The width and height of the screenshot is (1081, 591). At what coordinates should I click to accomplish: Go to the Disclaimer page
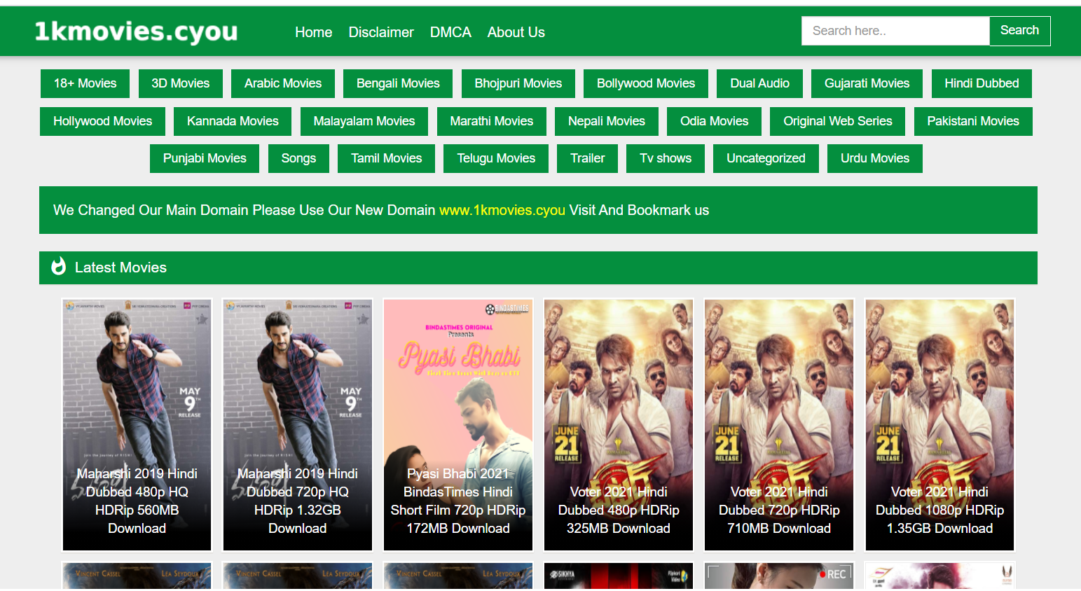click(380, 32)
